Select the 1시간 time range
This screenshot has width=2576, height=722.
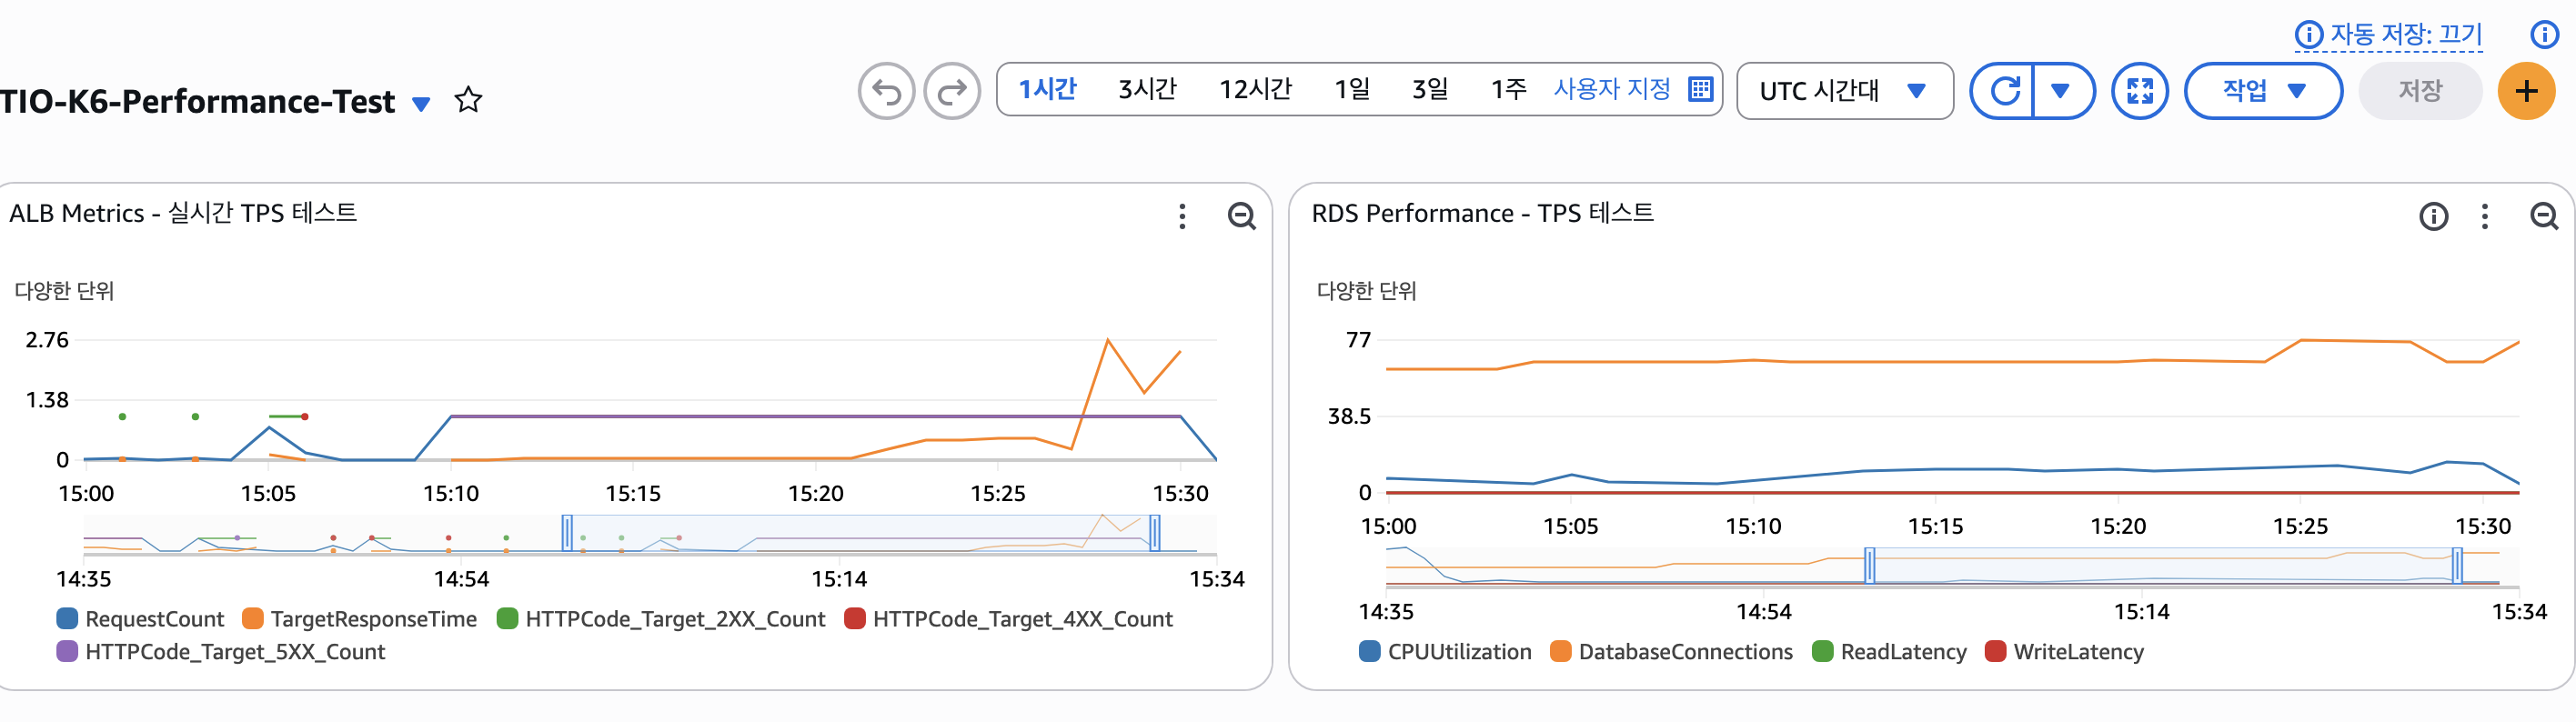coord(1047,89)
